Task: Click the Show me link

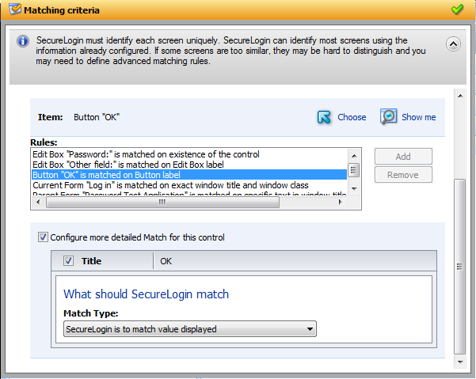Action: coord(418,117)
